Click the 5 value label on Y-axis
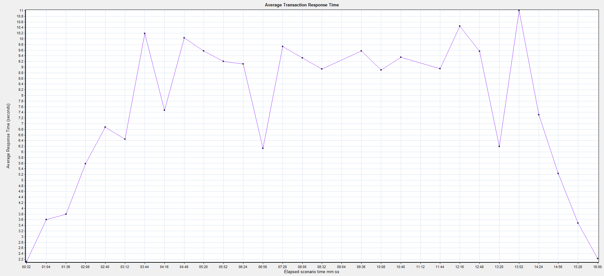This screenshot has width=604, height=276. tap(22, 180)
